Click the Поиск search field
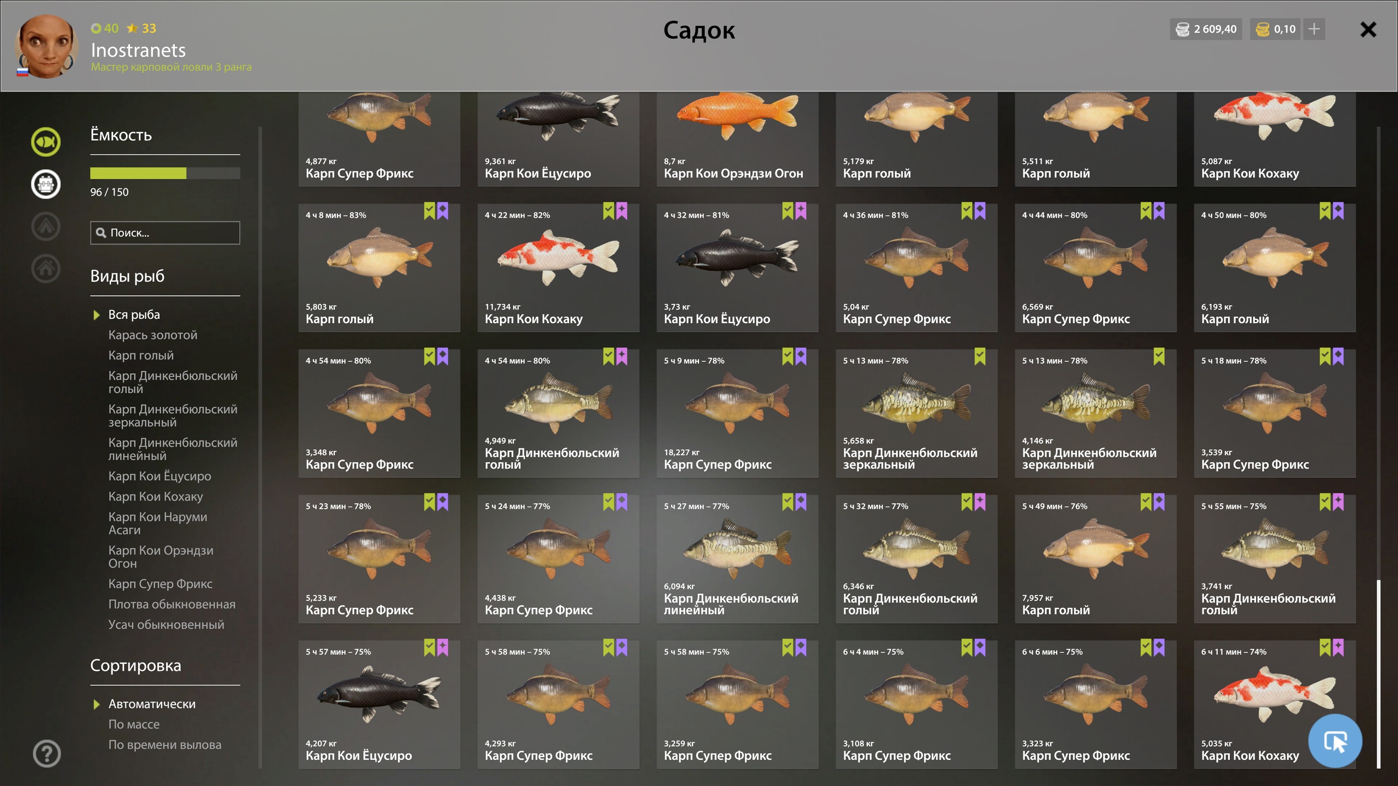Screen dimensions: 1398x786 click(165, 233)
